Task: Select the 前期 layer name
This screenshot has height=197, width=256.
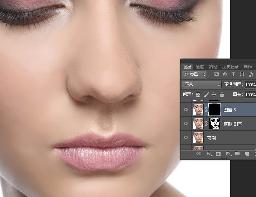Action: (212, 138)
